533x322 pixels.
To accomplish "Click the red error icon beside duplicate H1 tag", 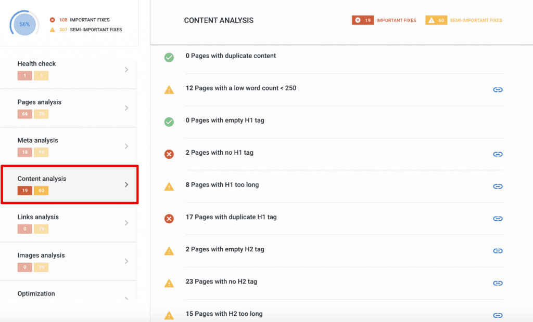I will coord(169,219).
